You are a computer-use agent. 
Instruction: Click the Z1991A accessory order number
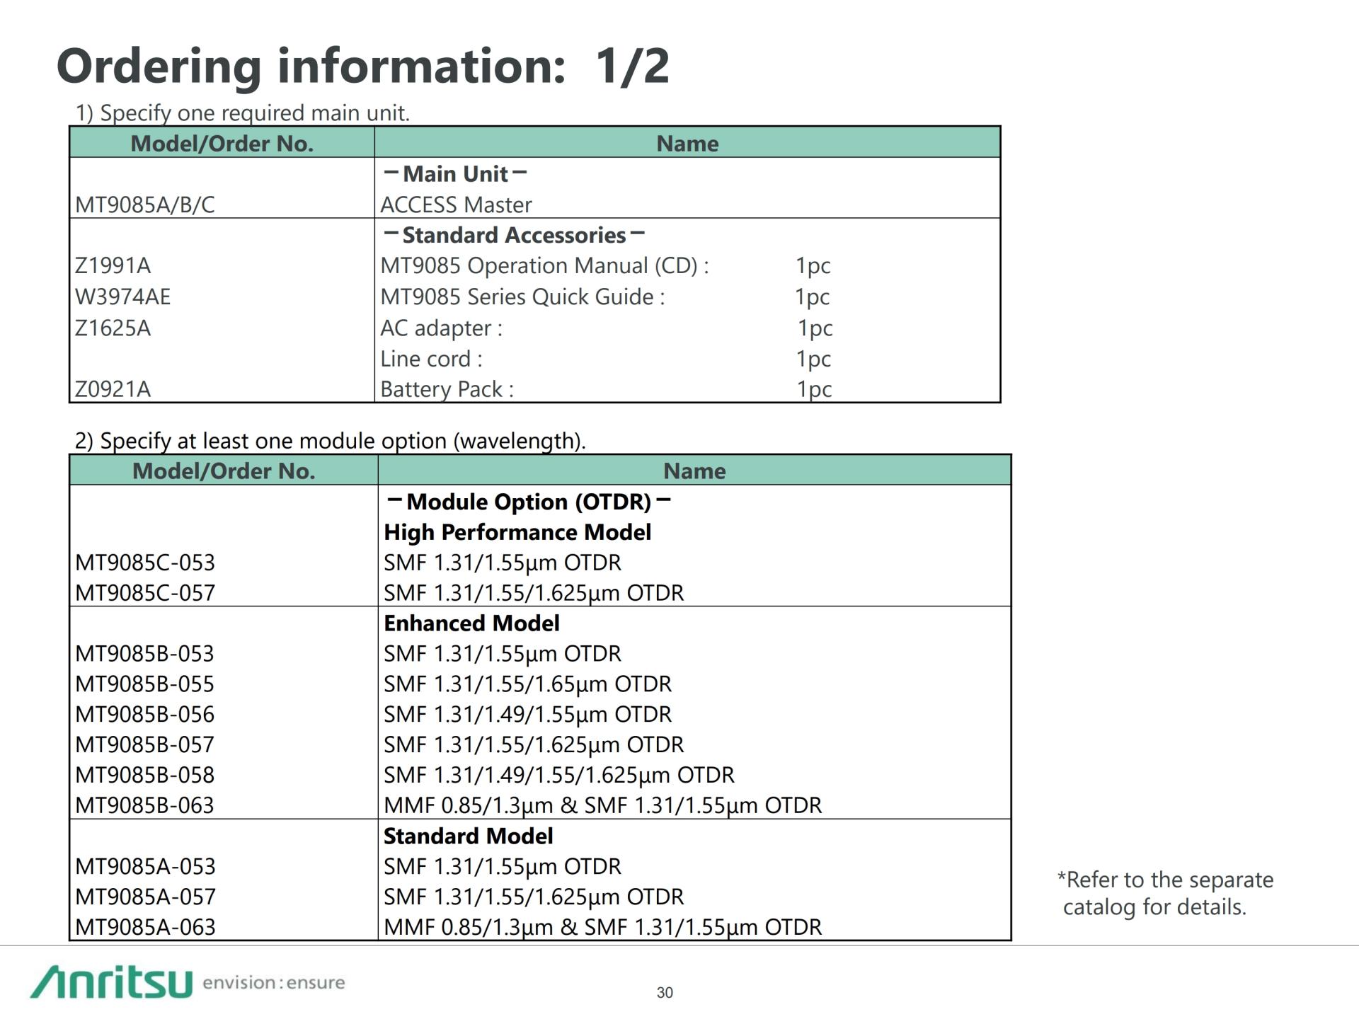[113, 265]
